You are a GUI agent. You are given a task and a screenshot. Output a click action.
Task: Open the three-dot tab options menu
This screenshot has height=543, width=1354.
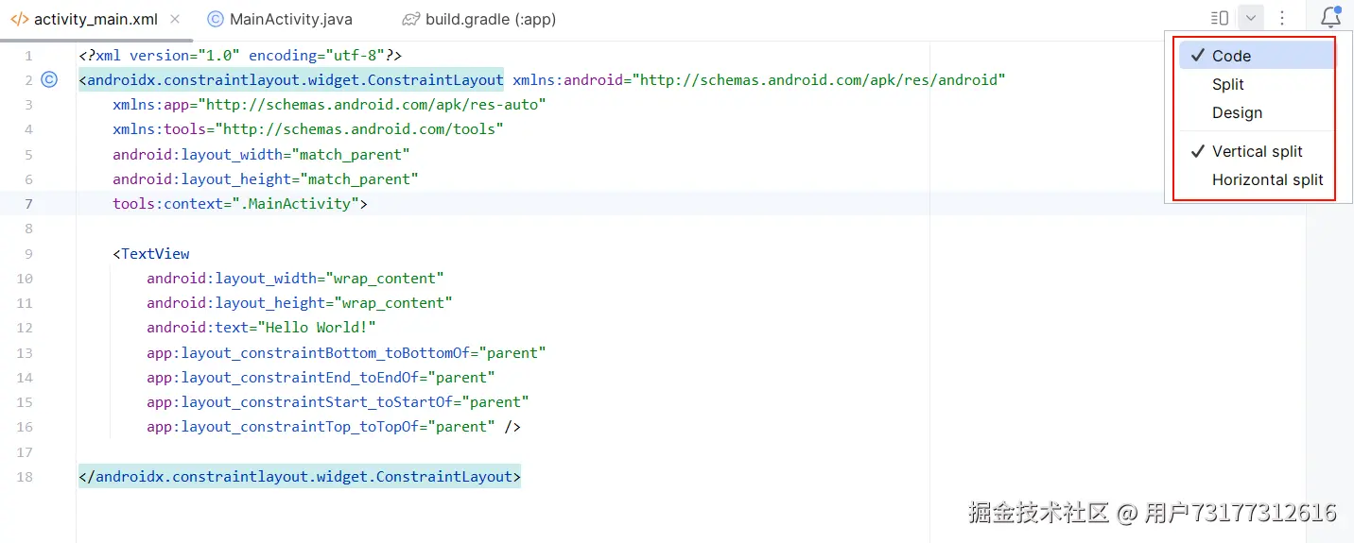click(x=1282, y=18)
